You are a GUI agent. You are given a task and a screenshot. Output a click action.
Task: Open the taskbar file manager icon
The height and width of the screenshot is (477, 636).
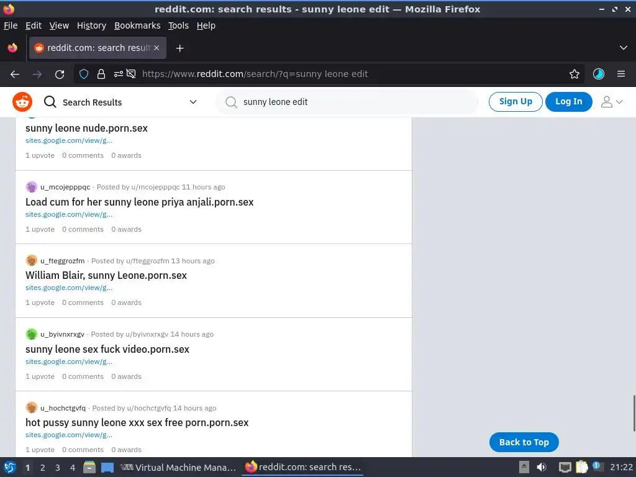pos(89,467)
